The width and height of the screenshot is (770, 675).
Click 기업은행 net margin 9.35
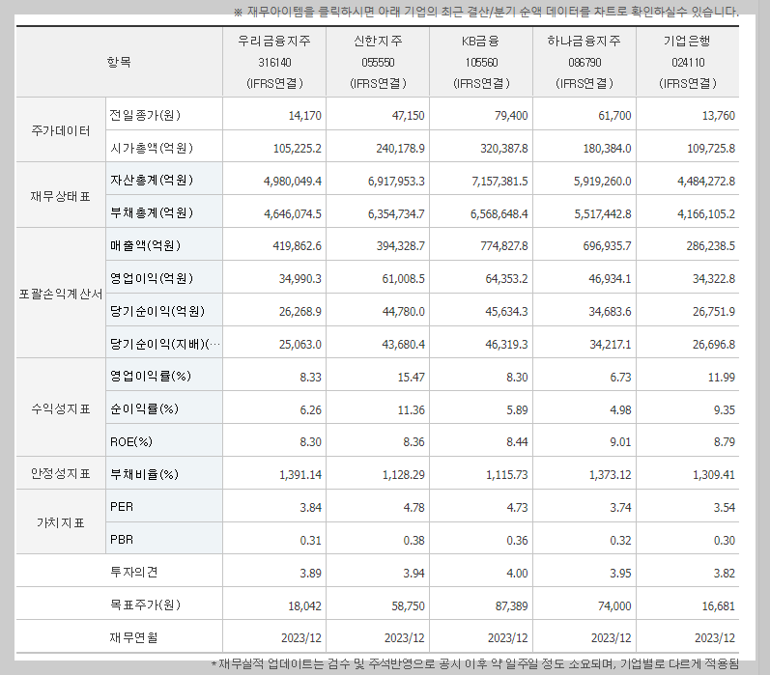725,409
